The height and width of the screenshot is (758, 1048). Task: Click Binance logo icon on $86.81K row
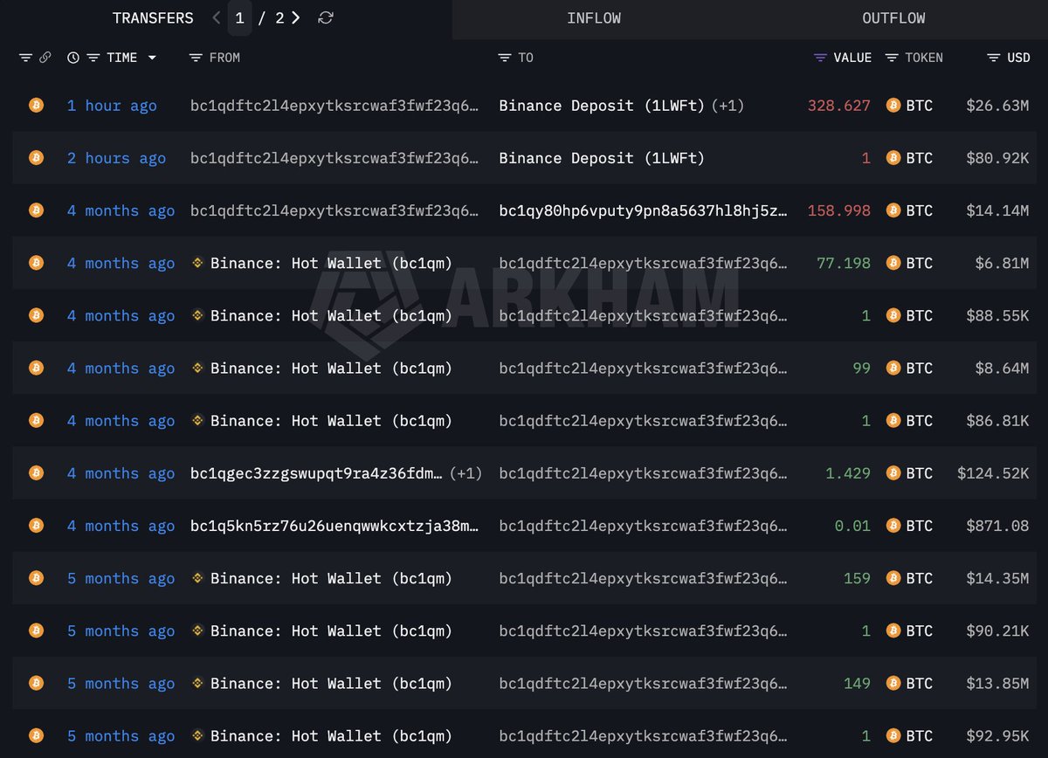click(197, 420)
